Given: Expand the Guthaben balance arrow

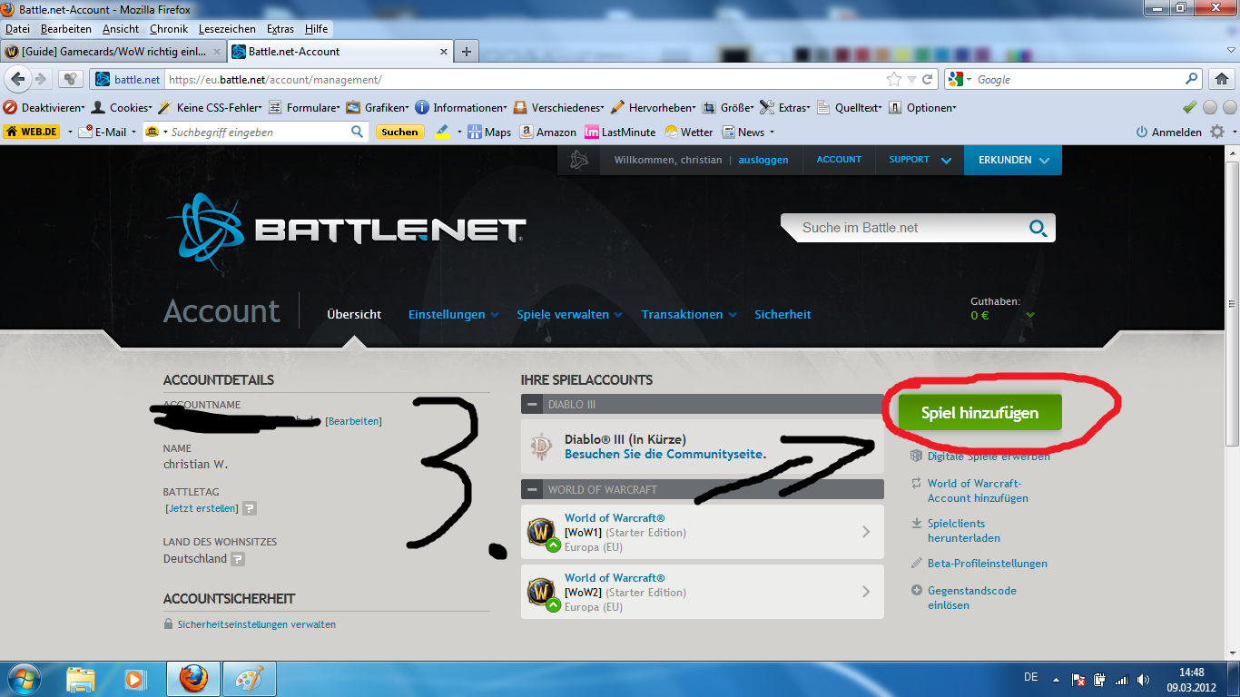Looking at the screenshot, I should [x=1029, y=316].
